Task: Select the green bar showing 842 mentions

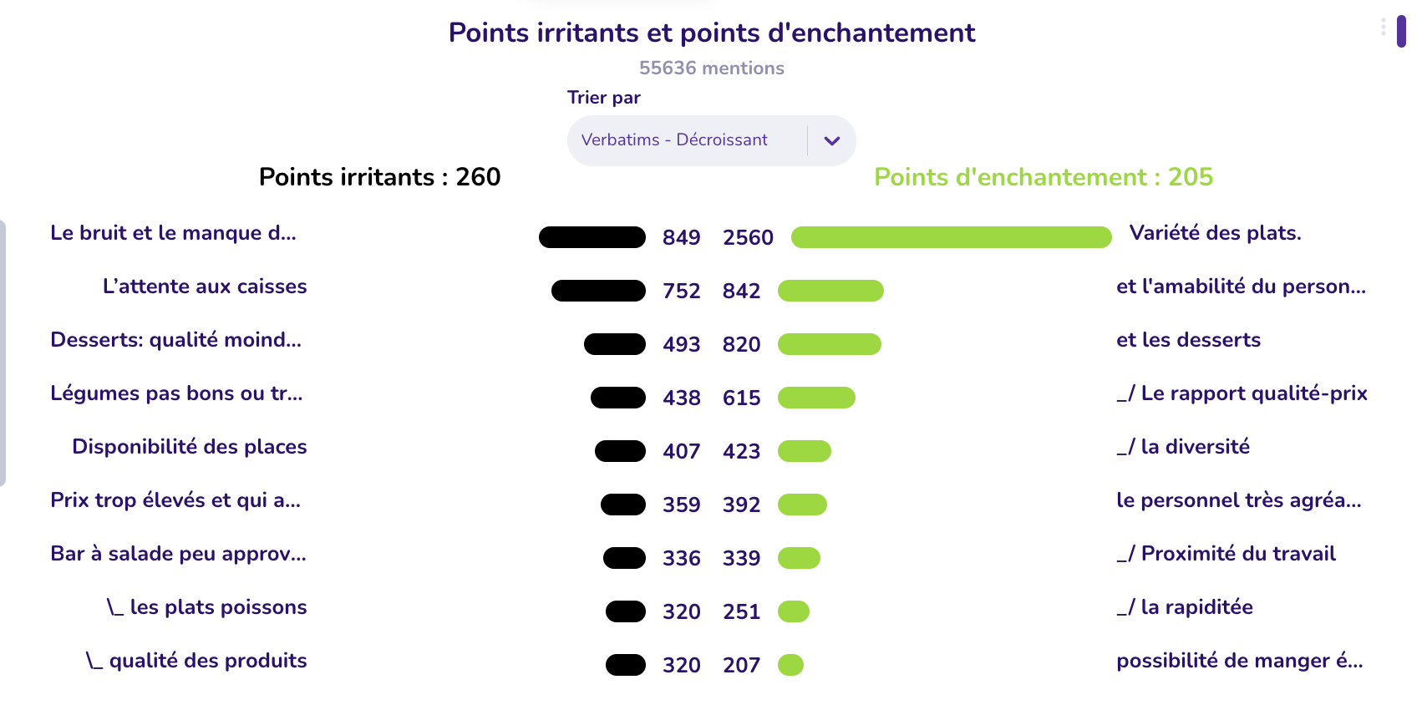Action: [830, 291]
